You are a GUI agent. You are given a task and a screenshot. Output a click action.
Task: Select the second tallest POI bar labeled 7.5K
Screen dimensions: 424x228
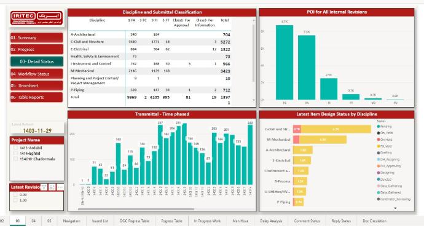307,68
